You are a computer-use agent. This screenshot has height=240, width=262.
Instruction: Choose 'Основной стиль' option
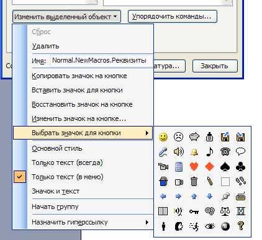(83, 148)
